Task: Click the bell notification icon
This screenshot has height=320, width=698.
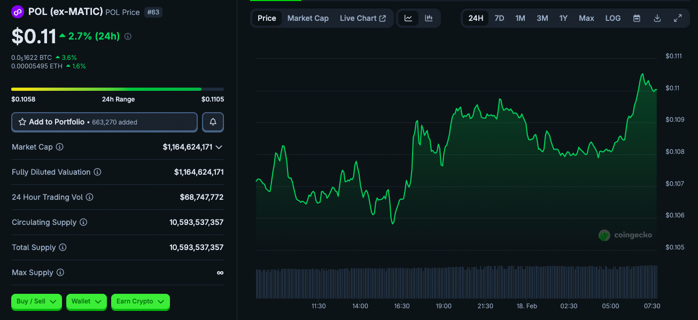Action: (213, 122)
